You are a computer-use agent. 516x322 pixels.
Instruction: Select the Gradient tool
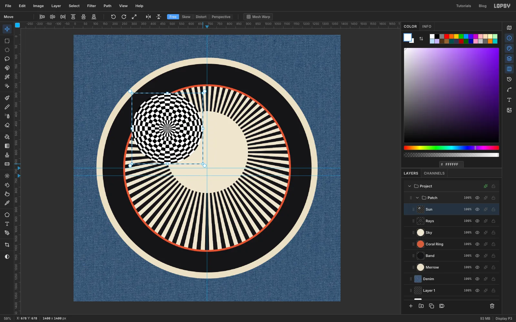(x=7, y=146)
